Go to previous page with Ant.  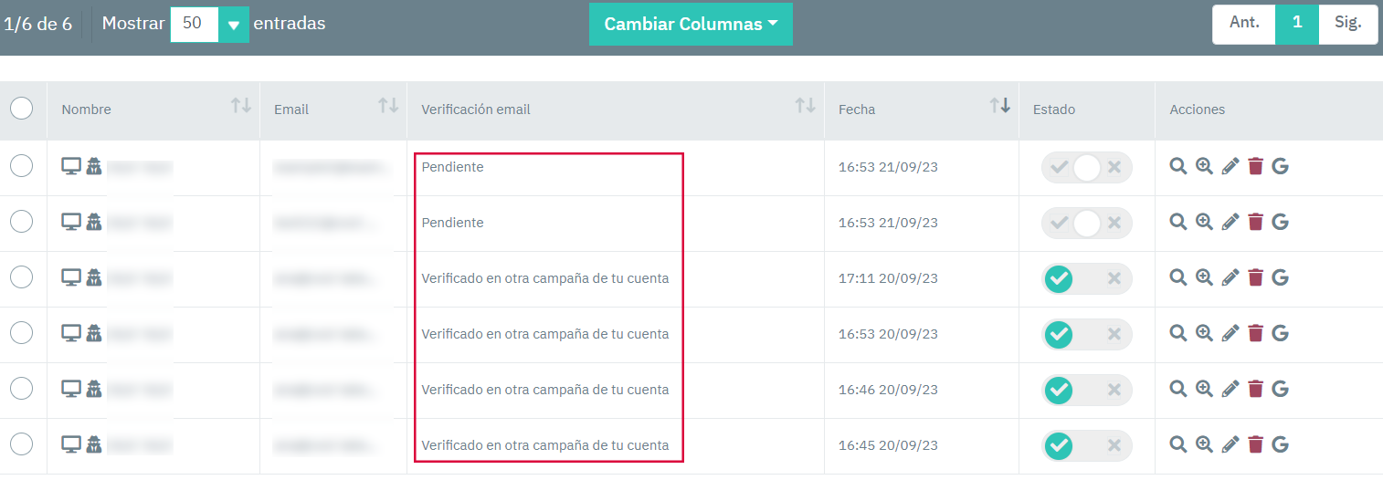tap(1244, 24)
